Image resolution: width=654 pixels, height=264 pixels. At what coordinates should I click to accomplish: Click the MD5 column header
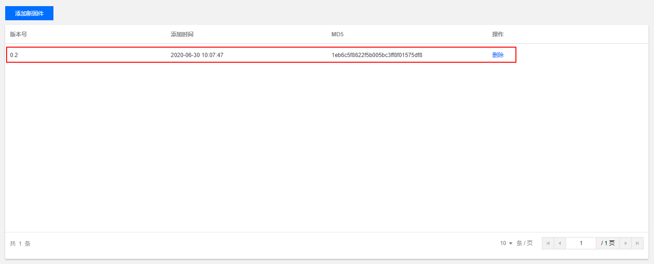coord(337,34)
